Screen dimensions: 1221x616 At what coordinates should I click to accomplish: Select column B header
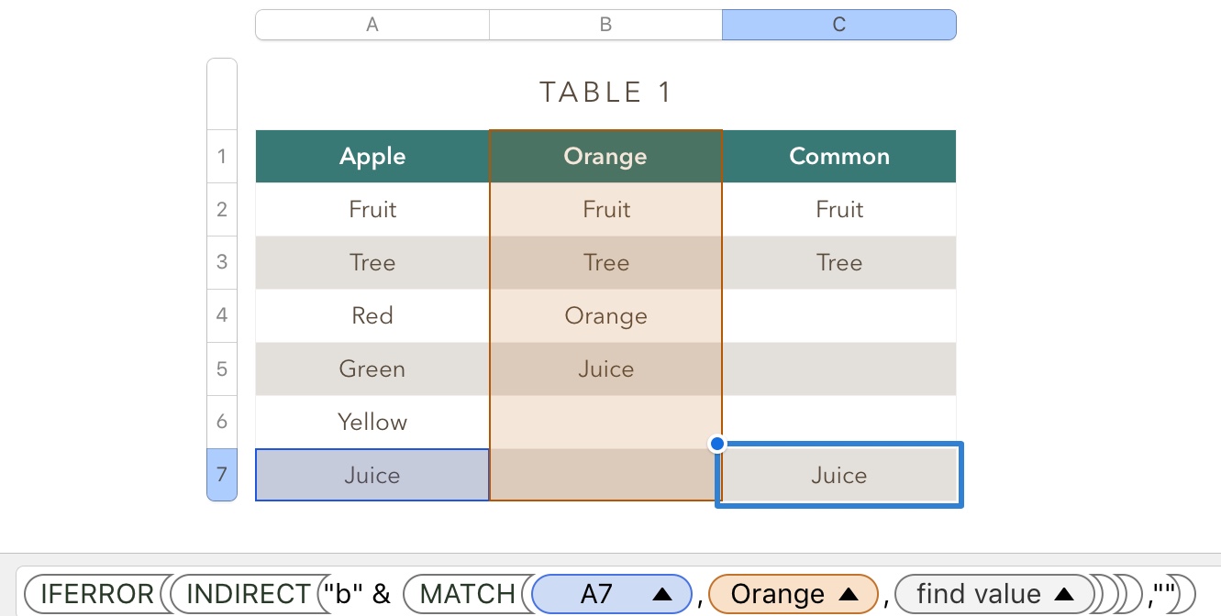tap(605, 25)
